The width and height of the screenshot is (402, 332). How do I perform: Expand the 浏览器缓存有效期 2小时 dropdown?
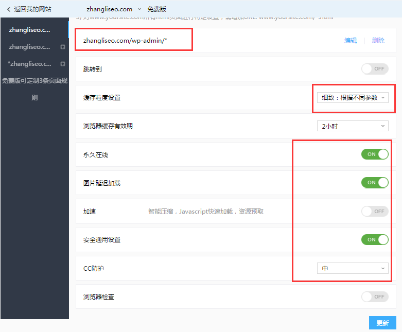(353, 126)
